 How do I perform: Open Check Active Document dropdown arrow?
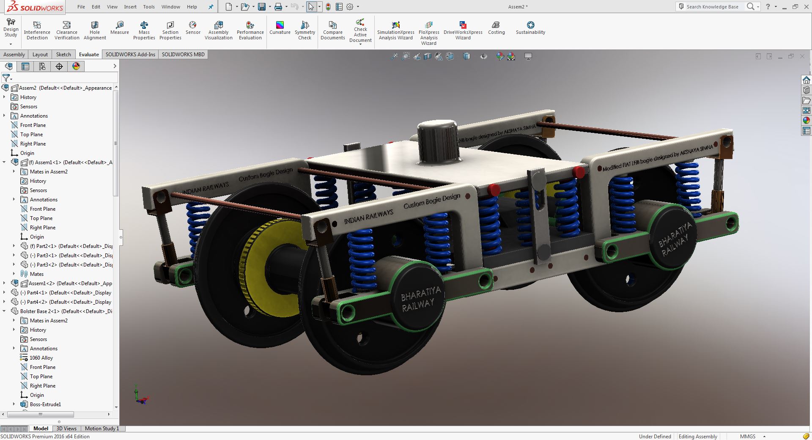(360, 44)
